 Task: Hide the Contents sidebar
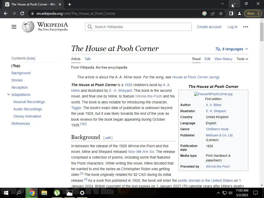[x=31, y=59]
